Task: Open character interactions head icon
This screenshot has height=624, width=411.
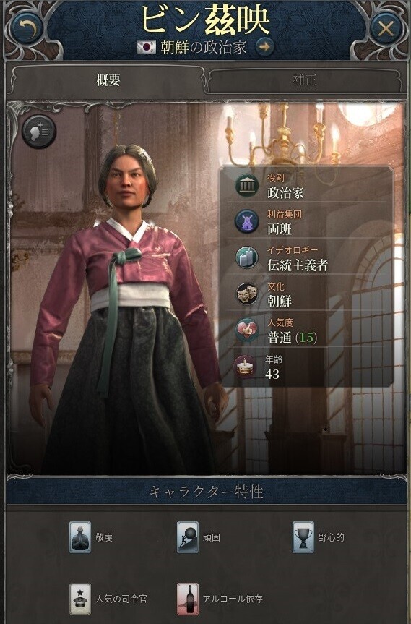Action: [x=38, y=132]
